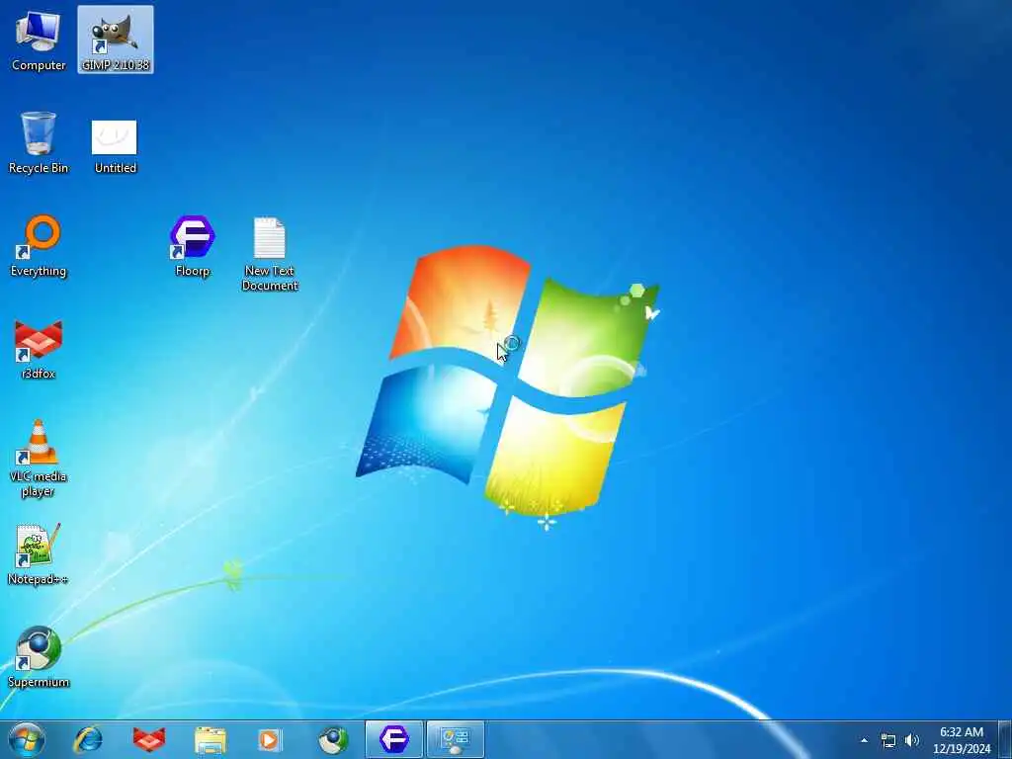Select the VLC media player shortcut
Viewport: 1012px width, 759px height.
[39, 459]
